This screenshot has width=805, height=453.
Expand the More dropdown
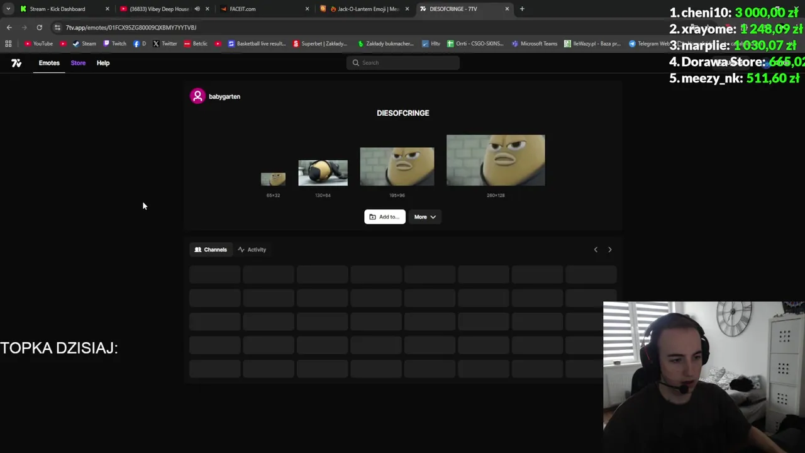click(425, 216)
